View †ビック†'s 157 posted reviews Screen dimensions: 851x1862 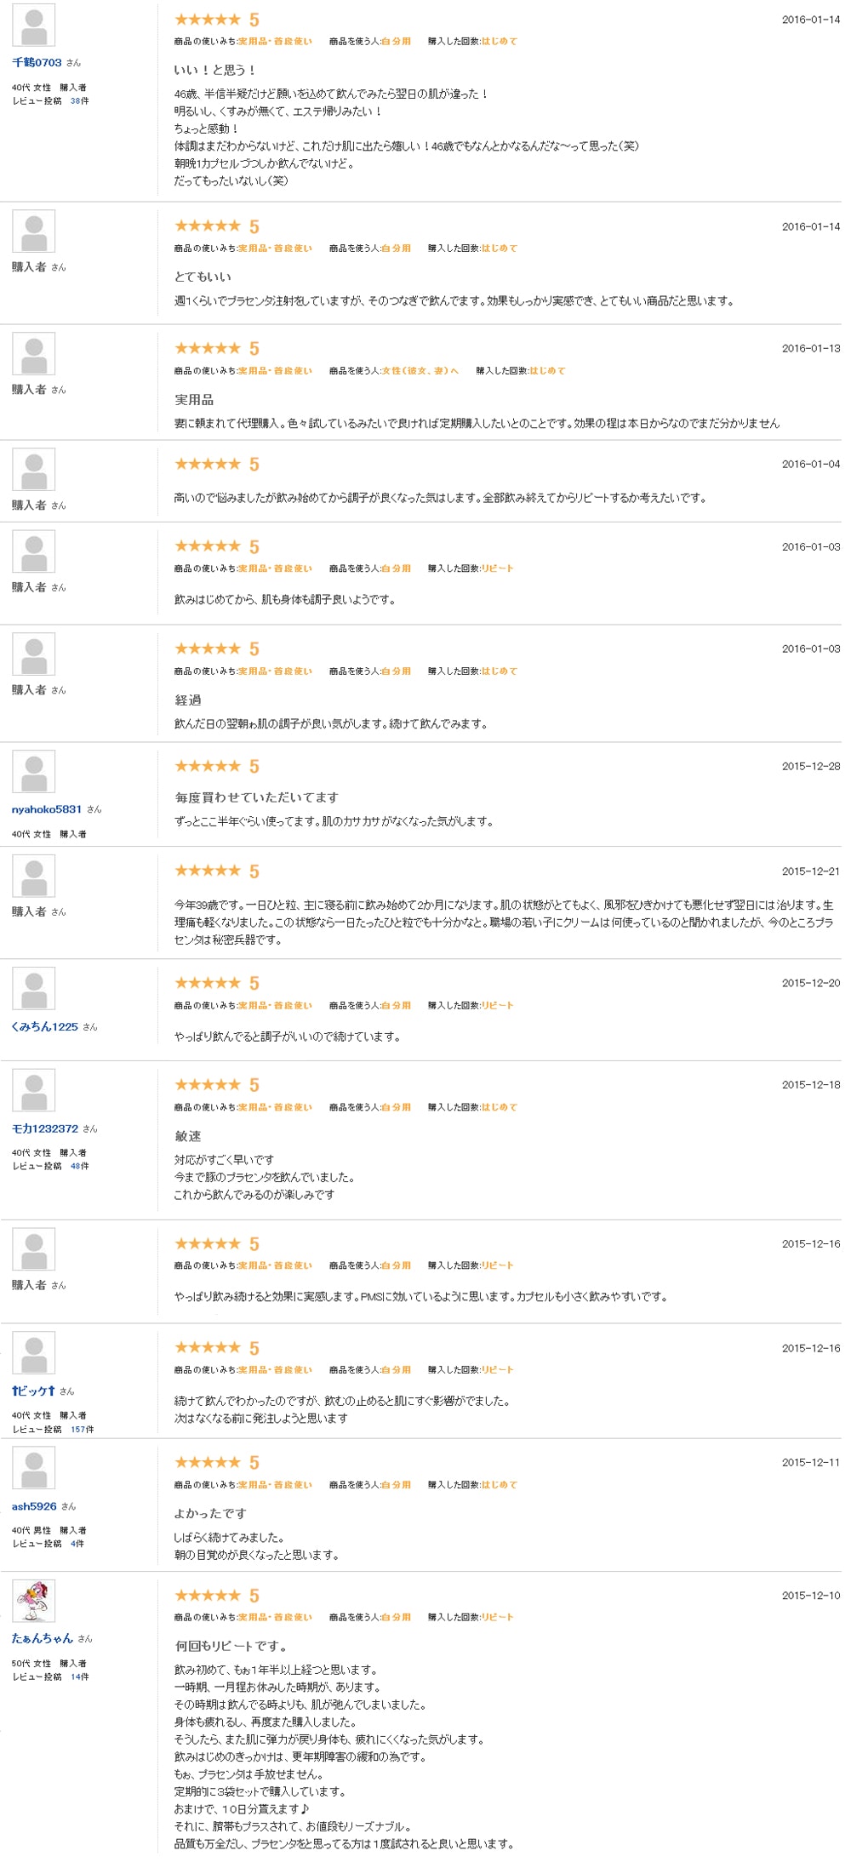(83, 1430)
